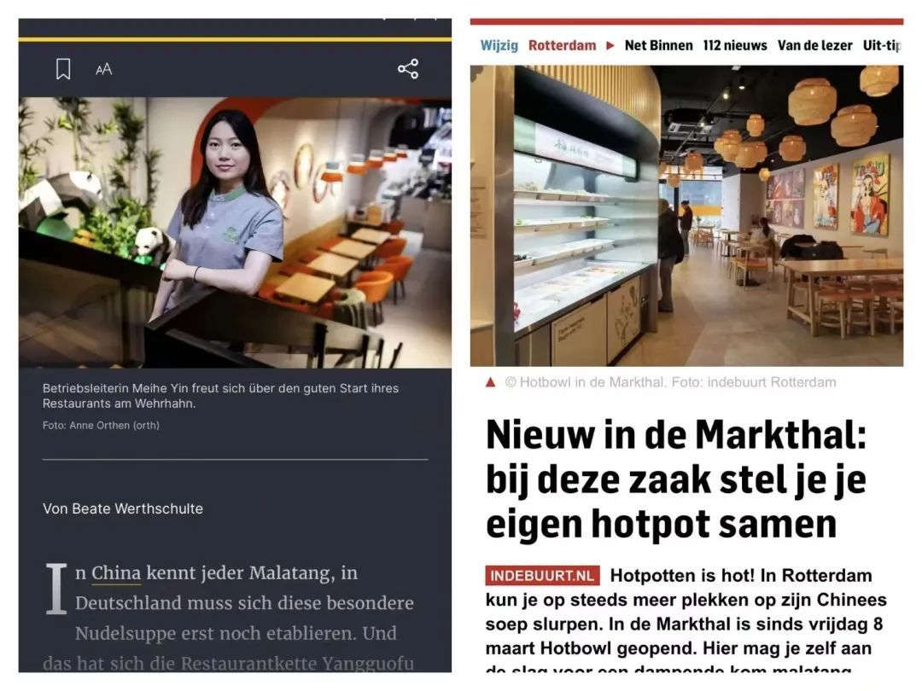Click the Nieuw in de Markthal headline
The image size is (922, 691).
[x=676, y=479]
